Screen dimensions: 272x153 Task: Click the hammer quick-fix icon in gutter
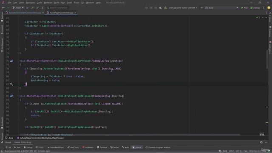11,84
